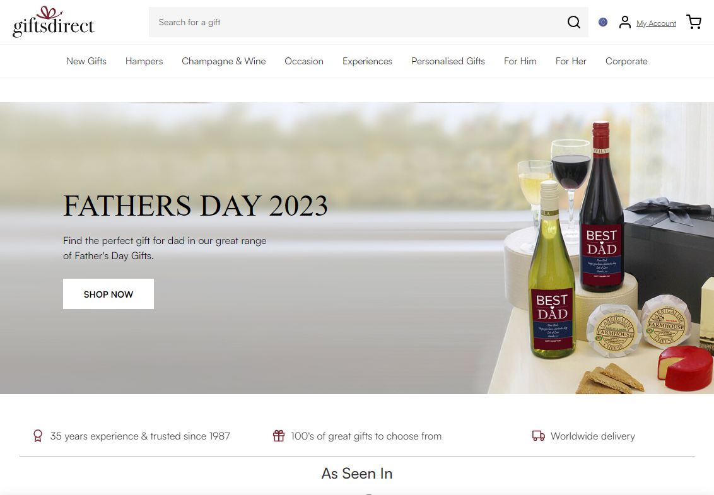714x495 pixels.
Task: Open the Champagne & Wine menu
Action: [223, 61]
